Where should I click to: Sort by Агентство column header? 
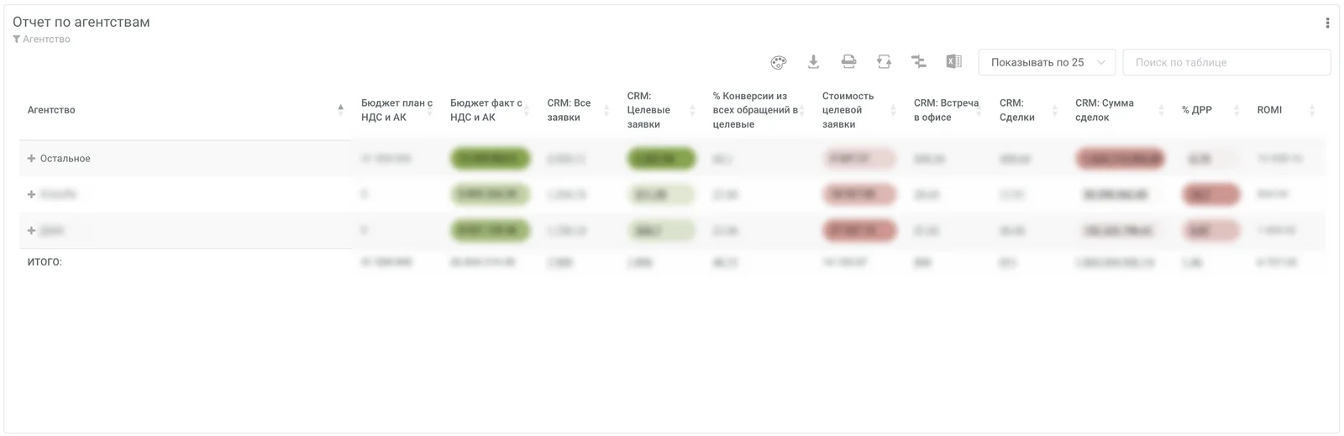point(51,110)
